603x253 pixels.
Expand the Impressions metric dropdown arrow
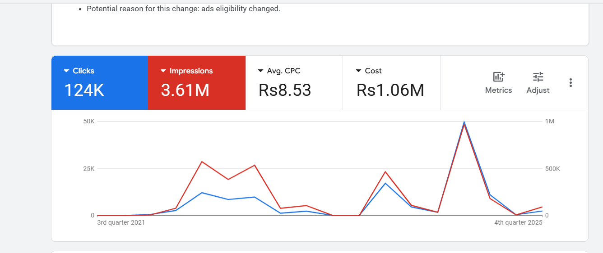point(163,71)
